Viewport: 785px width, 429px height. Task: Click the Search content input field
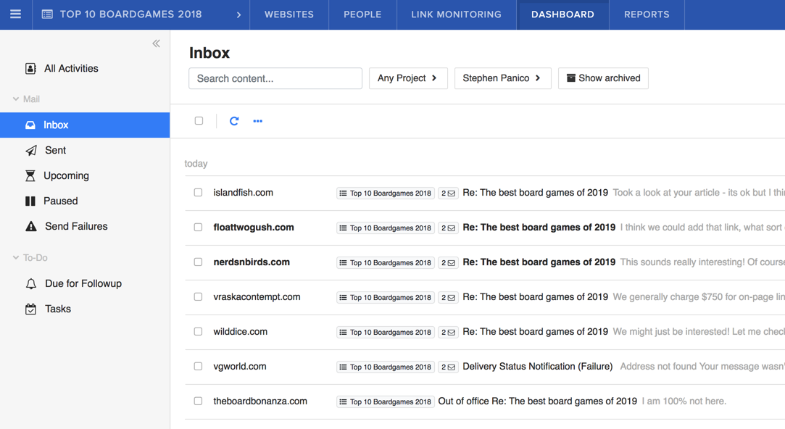coord(275,78)
